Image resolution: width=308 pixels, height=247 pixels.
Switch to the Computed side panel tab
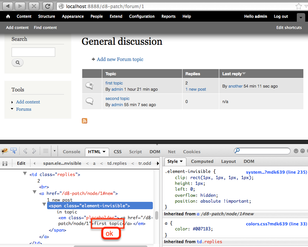pyautogui.click(x=202, y=161)
